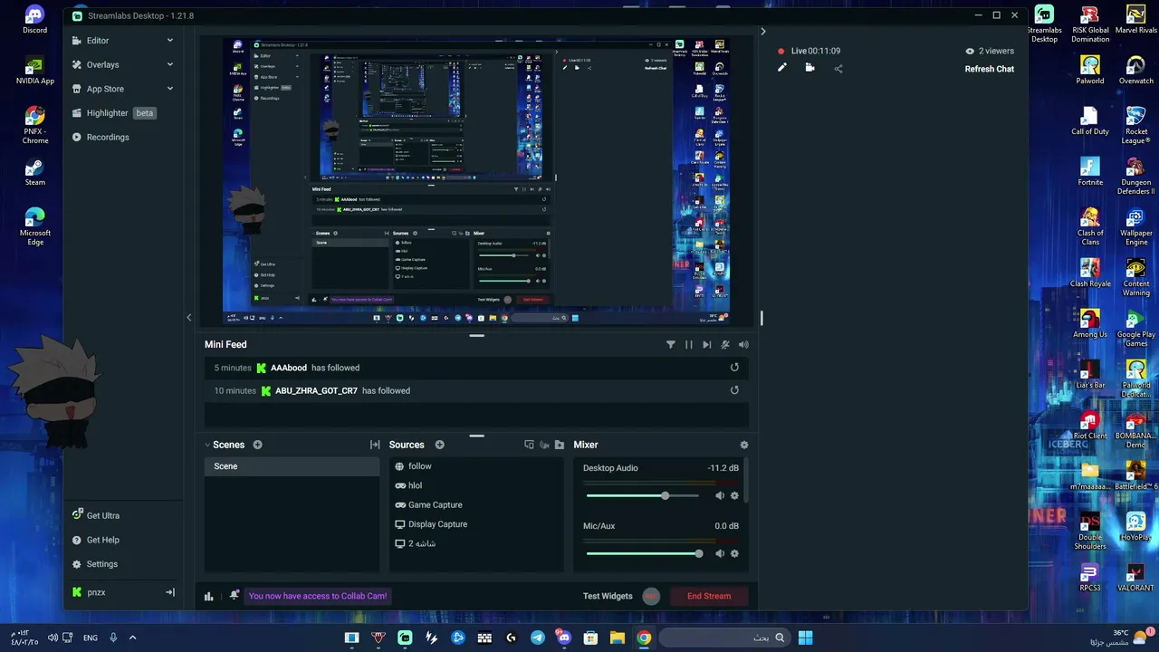Open the scene transitions icon

click(375, 445)
